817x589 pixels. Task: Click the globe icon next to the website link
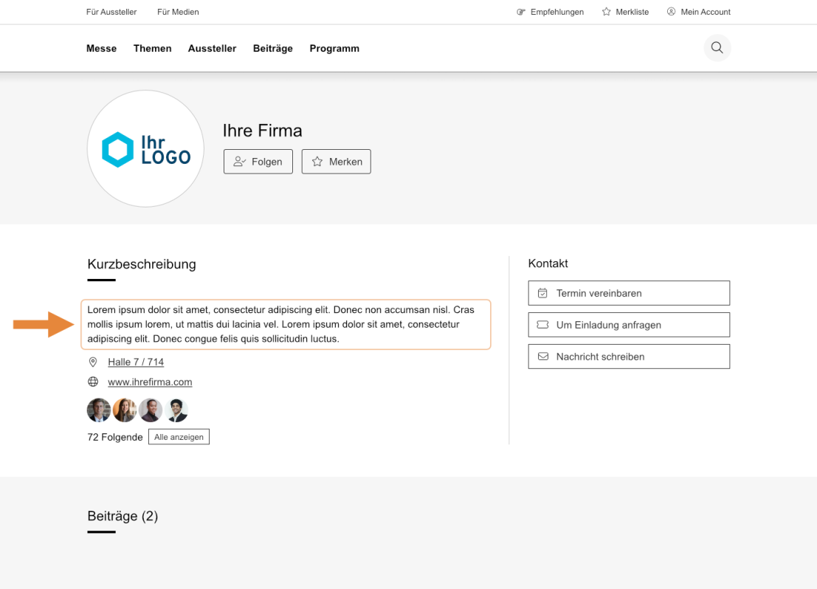click(x=93, y=382)
